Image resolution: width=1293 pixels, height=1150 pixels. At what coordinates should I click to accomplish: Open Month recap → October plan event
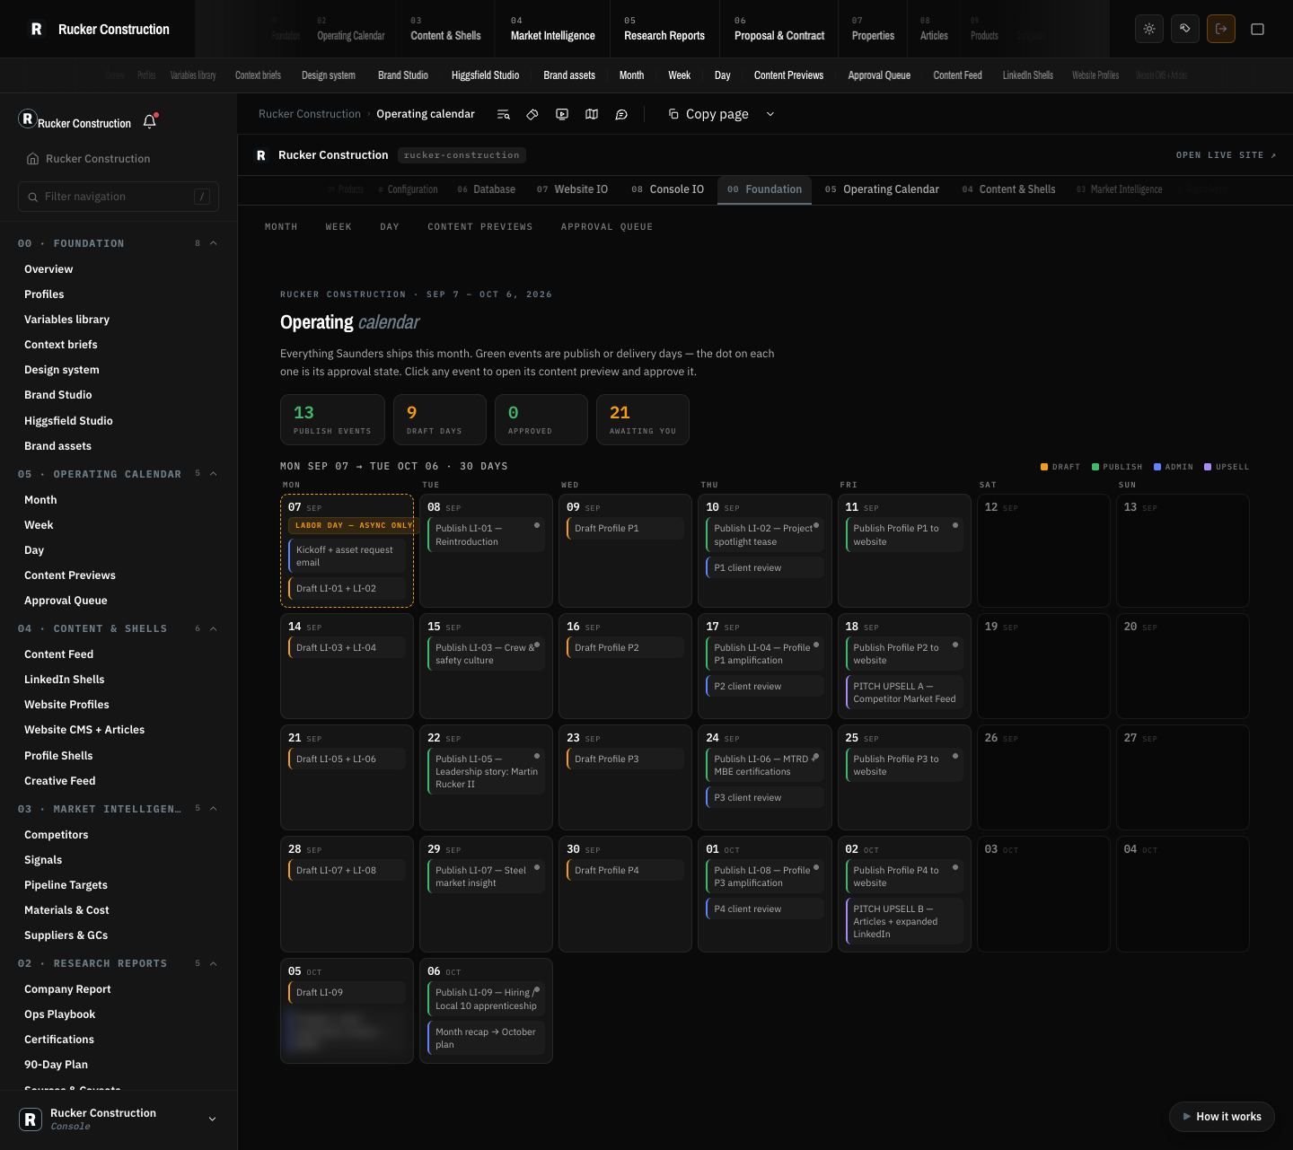pyautogui.click(x=487, y=1039)
